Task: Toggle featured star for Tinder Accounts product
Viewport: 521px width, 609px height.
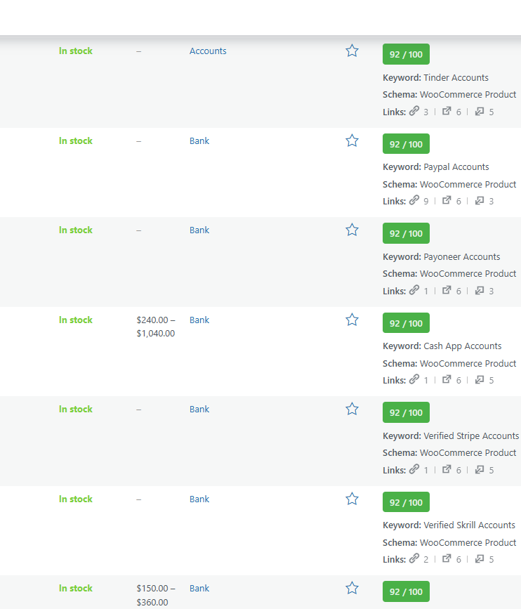Action: pyautogui.click(x=352, y=51)
